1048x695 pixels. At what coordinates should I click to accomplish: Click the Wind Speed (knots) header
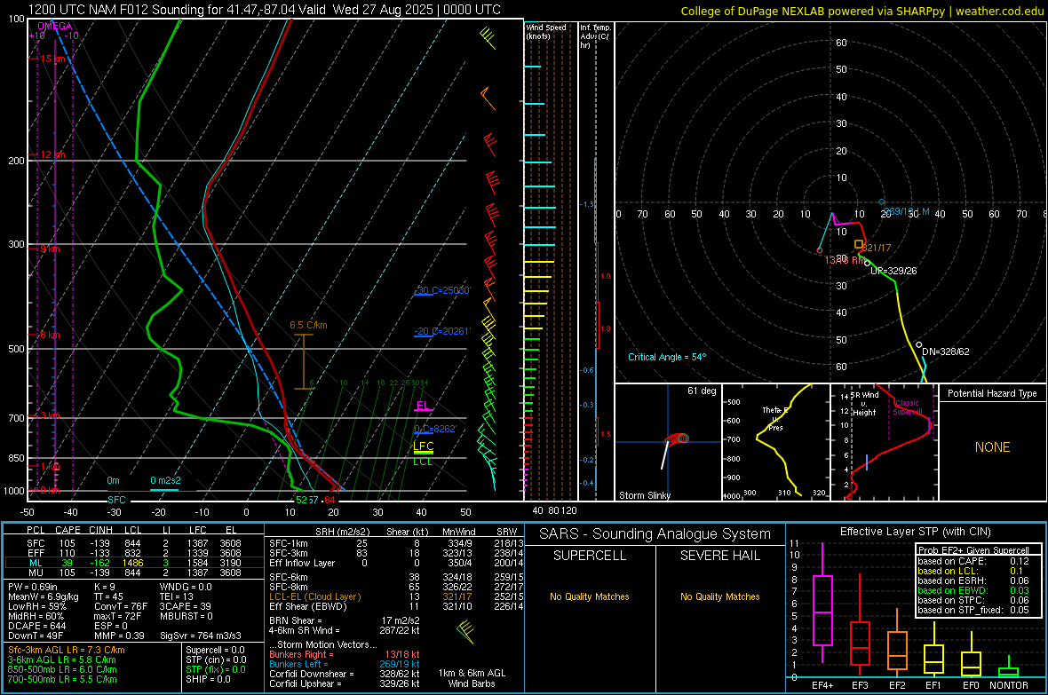click(545, 31)
